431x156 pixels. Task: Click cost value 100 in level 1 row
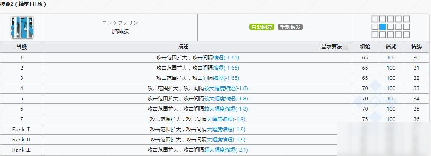[391, 57]
